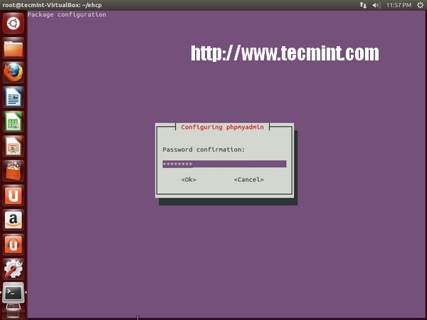
Task: Open Amazon launcher icon
Action: coord(14,220)
